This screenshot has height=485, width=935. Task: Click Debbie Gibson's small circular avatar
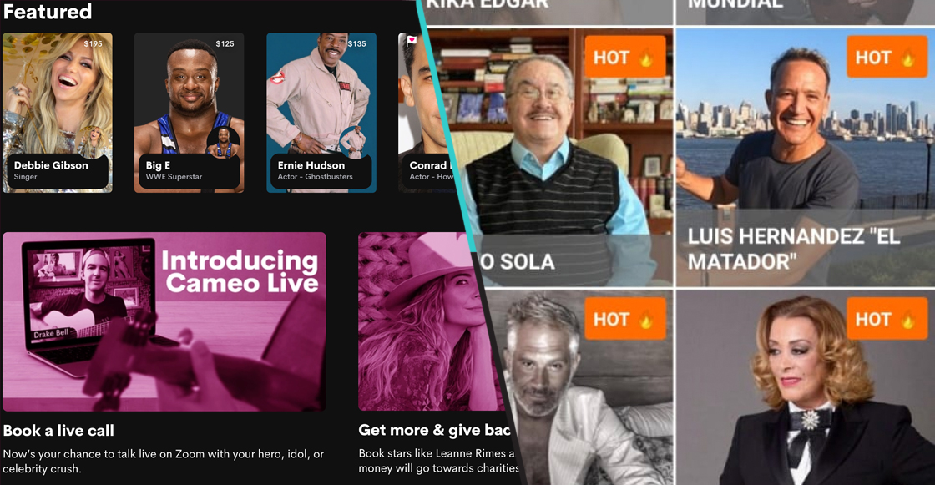click(x=93, y=142)
